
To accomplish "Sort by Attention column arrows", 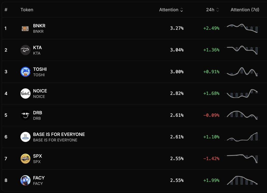I will tap(182, 10).
